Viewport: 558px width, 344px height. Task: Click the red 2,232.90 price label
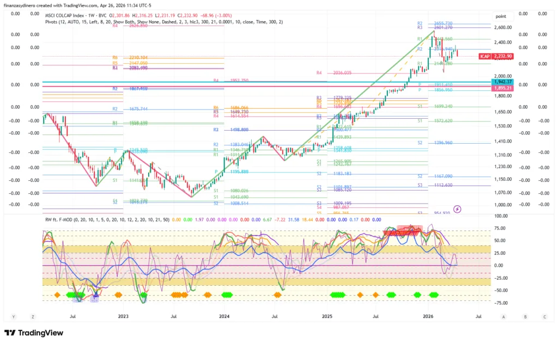click(x=503, y=56)
